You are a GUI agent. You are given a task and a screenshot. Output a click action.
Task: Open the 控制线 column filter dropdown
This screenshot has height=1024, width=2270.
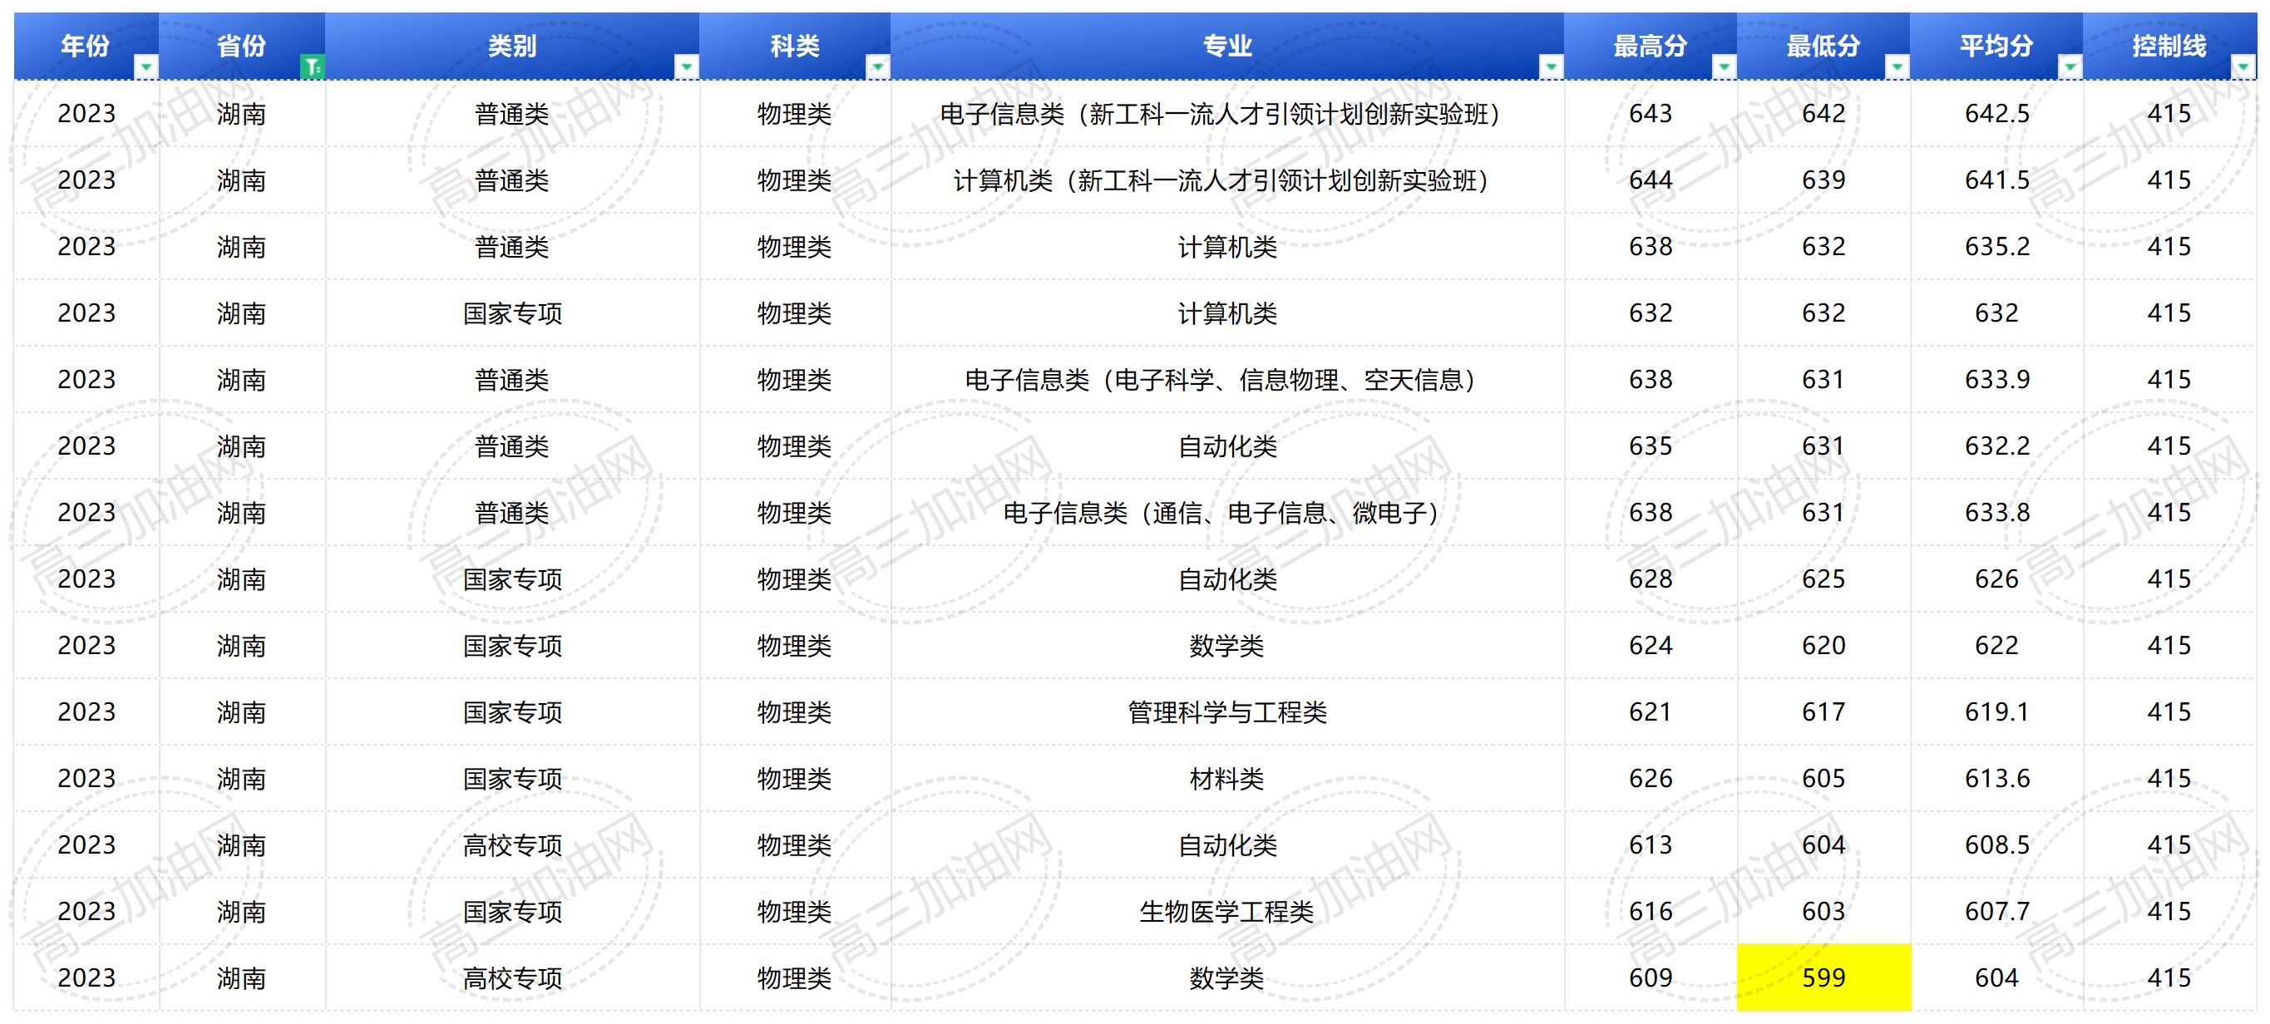2243,67
